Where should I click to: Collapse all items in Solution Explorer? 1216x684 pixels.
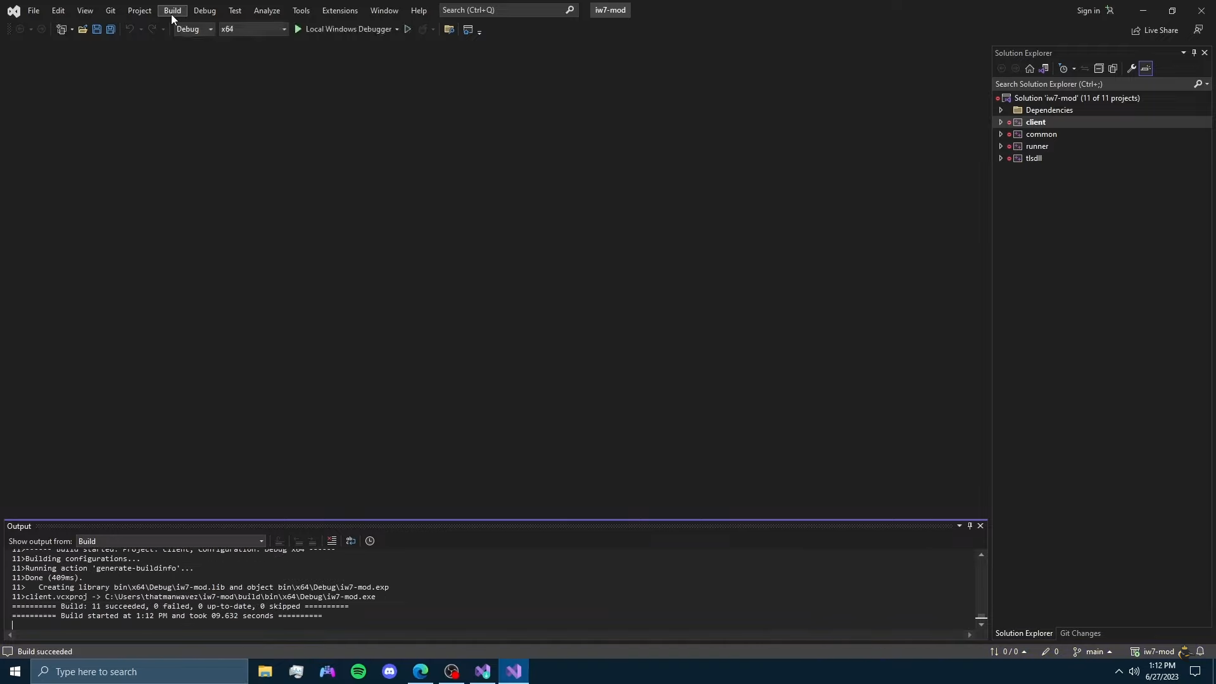pyautogui.click(x=1099, y=68)
